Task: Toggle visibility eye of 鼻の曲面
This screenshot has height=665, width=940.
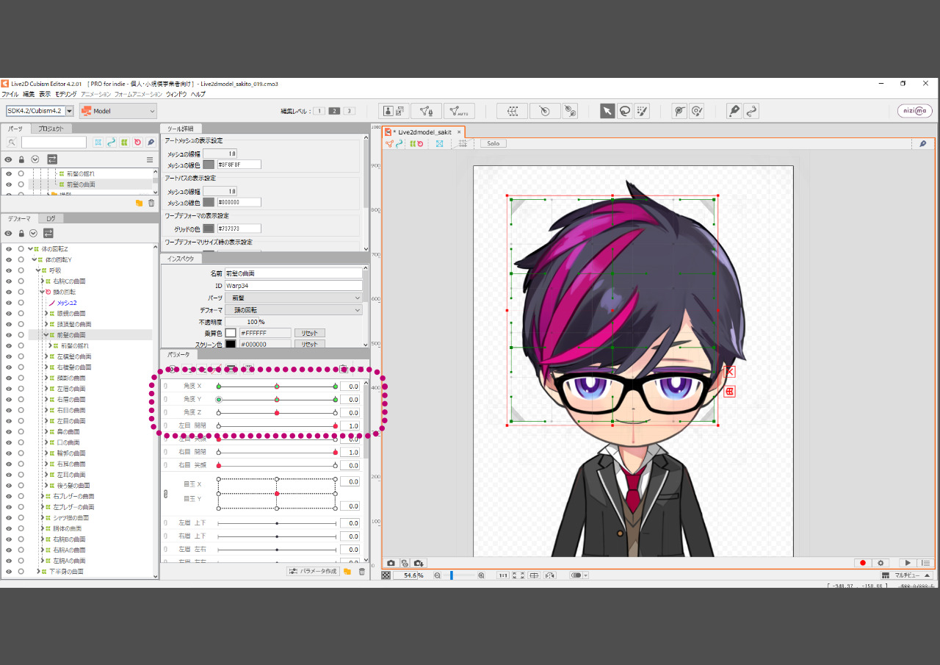Action: (x=9, y=431)
